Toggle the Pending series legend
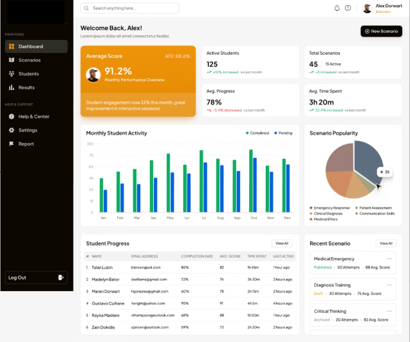The height and width of the screenshot is (342, 410). click(283, 133)
